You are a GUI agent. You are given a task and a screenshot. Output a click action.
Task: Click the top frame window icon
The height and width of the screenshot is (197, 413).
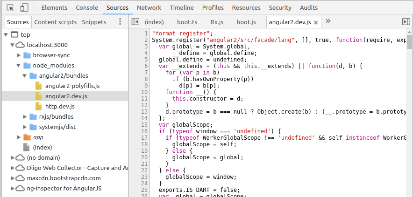[14, 34]
